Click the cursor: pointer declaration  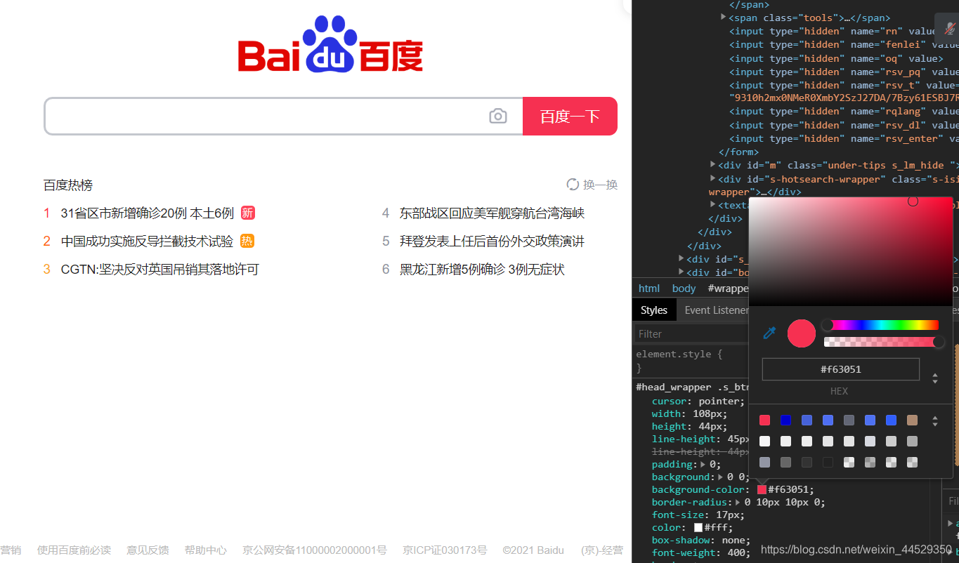click(698, 401)
